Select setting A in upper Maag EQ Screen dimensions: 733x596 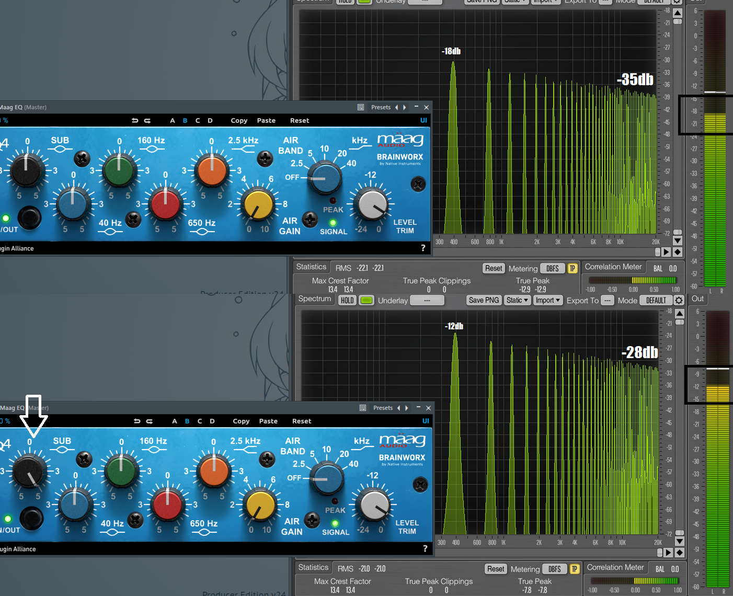pyautogui.click(x=173, y=121)
